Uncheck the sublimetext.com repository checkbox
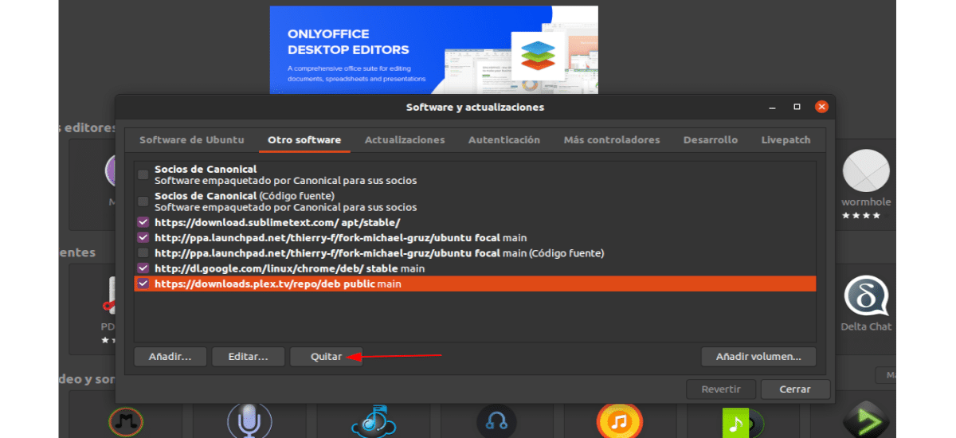 143,223
